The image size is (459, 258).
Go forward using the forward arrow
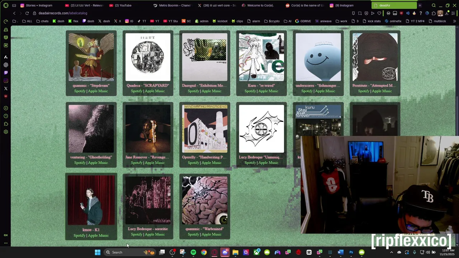coord(20,13)
